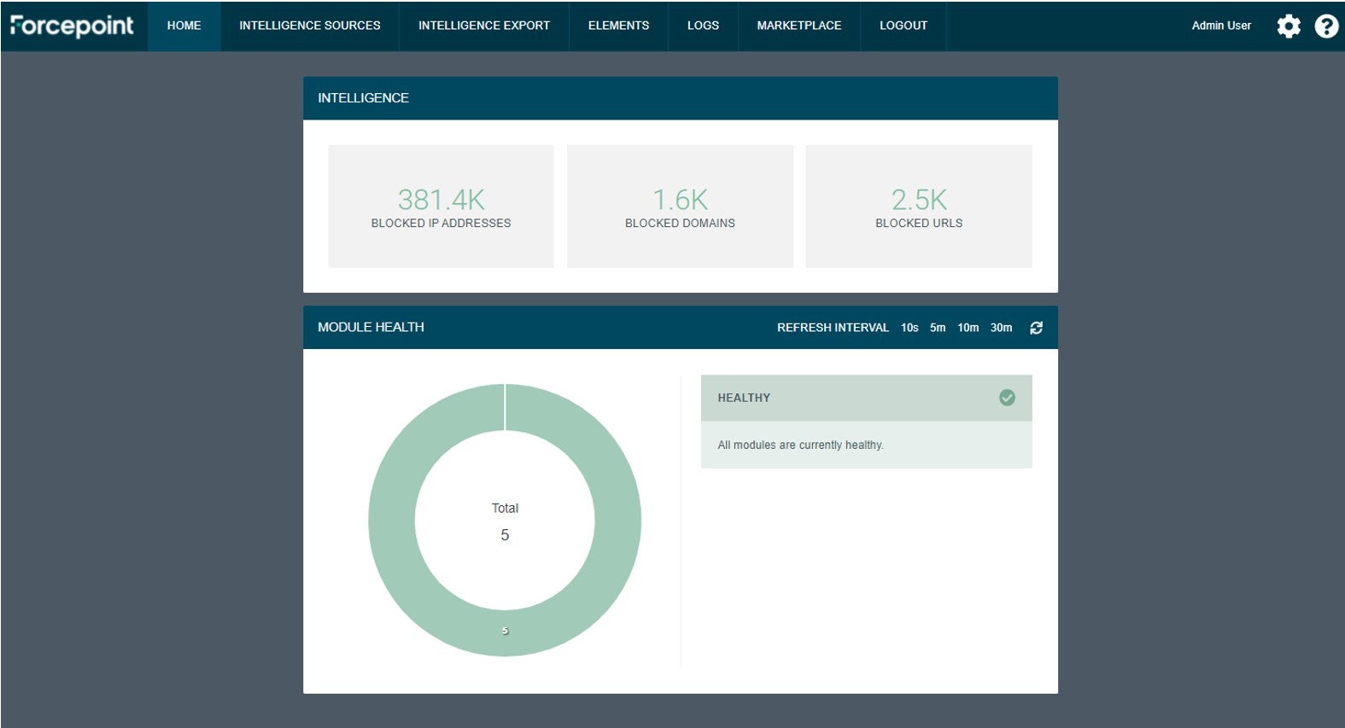Go to the Intelligence Export tab
This screenshot has height=728, width=1345.
click(483, 26)
